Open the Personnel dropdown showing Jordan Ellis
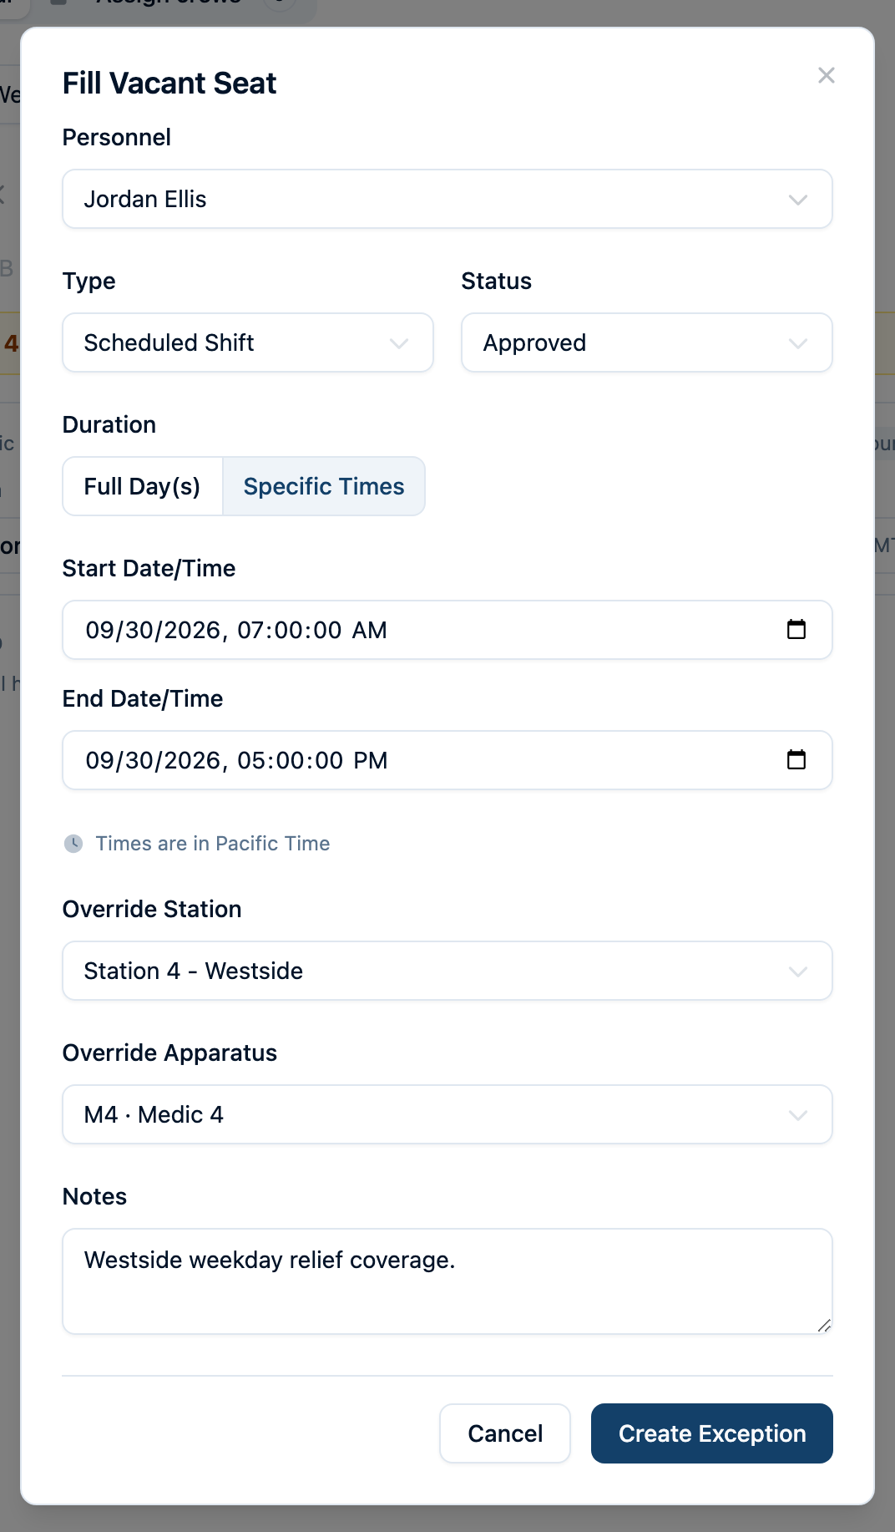The image size is (895, 1532). coord(447,199)
